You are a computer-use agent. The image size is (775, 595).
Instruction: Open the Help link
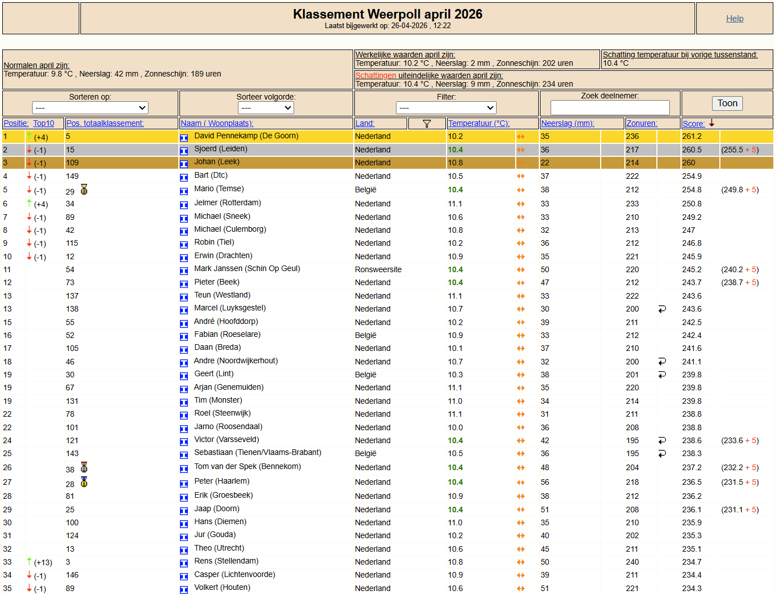click(735, 19)
